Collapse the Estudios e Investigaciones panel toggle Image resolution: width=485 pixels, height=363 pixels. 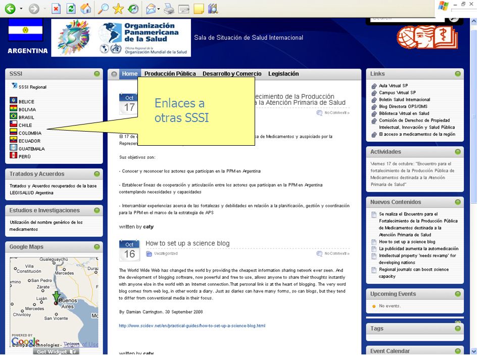[x=97, y=211]
